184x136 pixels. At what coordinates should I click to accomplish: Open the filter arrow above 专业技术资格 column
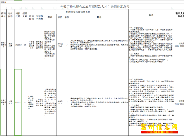43,8
